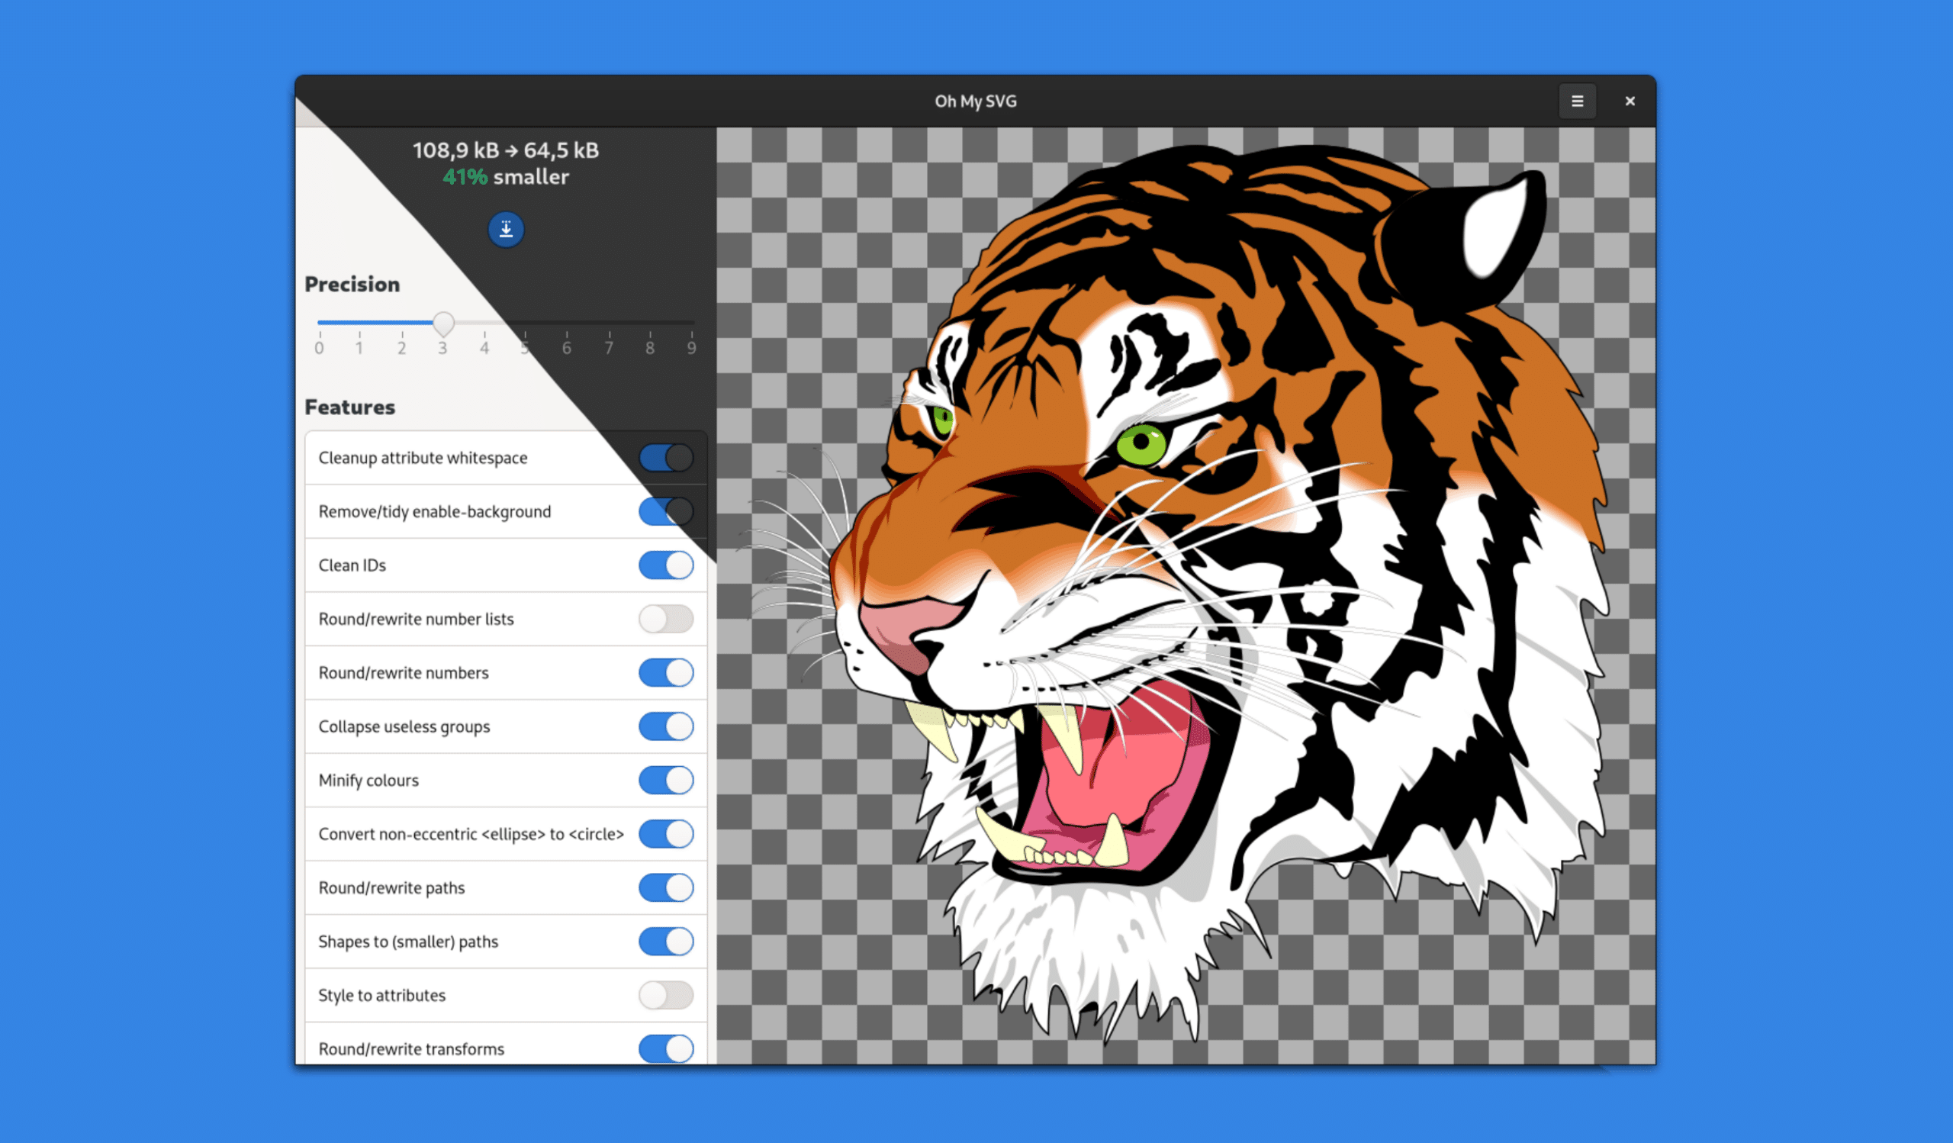
Task: Enable Style to attributes switch
Action: (666, 995)
